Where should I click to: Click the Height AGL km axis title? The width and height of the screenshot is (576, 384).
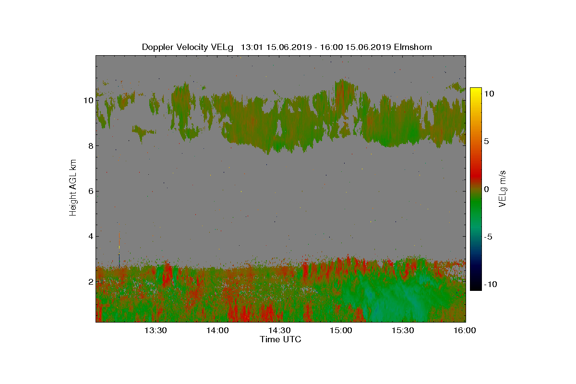(x=73, y=188)
